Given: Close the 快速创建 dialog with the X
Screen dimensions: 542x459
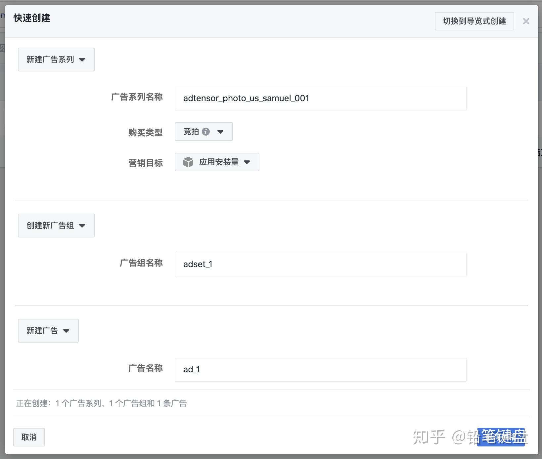Looking at the screenshot, I should click(526, 21).
